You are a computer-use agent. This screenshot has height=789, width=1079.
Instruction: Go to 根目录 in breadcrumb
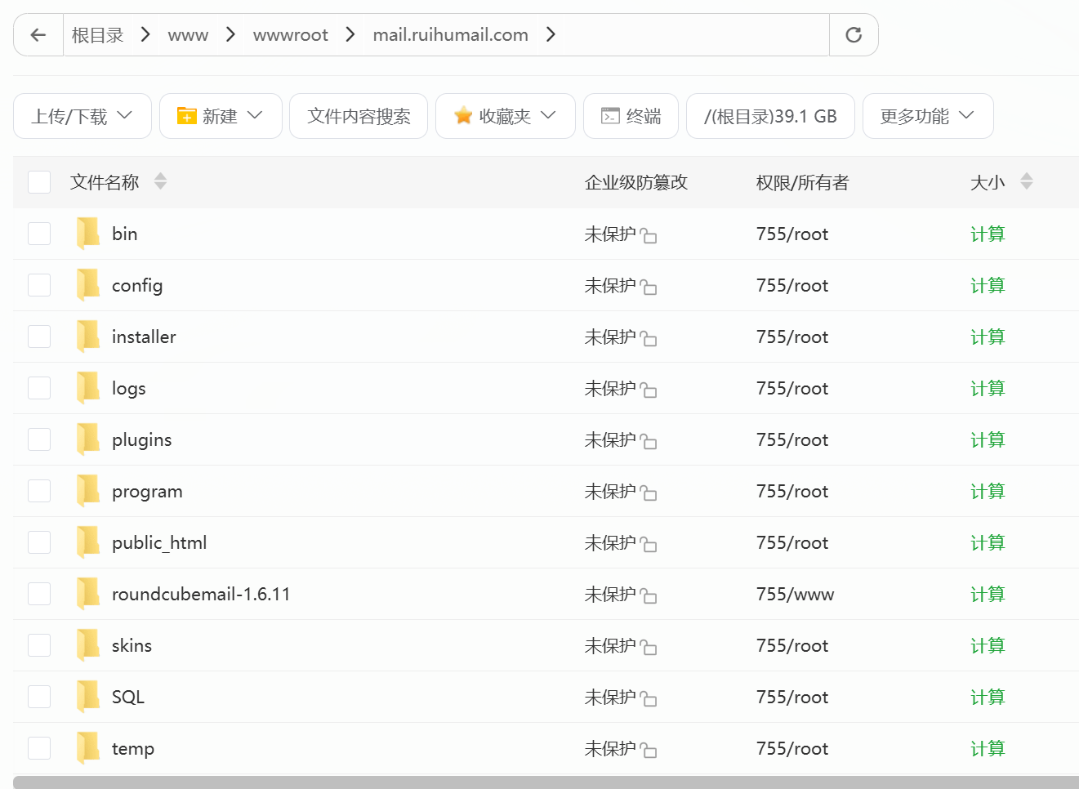click(x=97, y=35)
